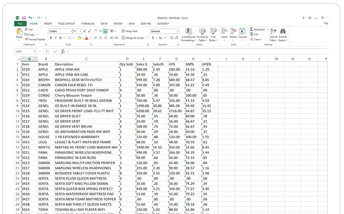Open Microsoft Excel Help question mark
Screen dimensions: 344x214
pyautogui.click(x=304, y=18)
